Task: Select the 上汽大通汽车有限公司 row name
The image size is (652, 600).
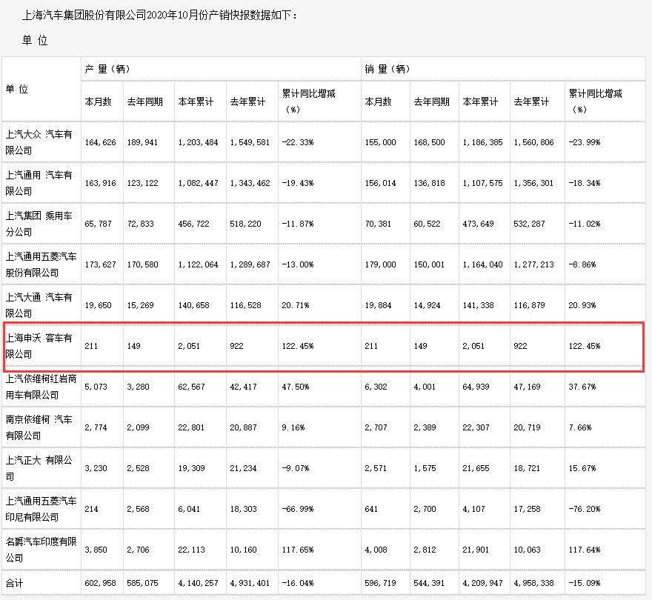Action: pos(39,305)
